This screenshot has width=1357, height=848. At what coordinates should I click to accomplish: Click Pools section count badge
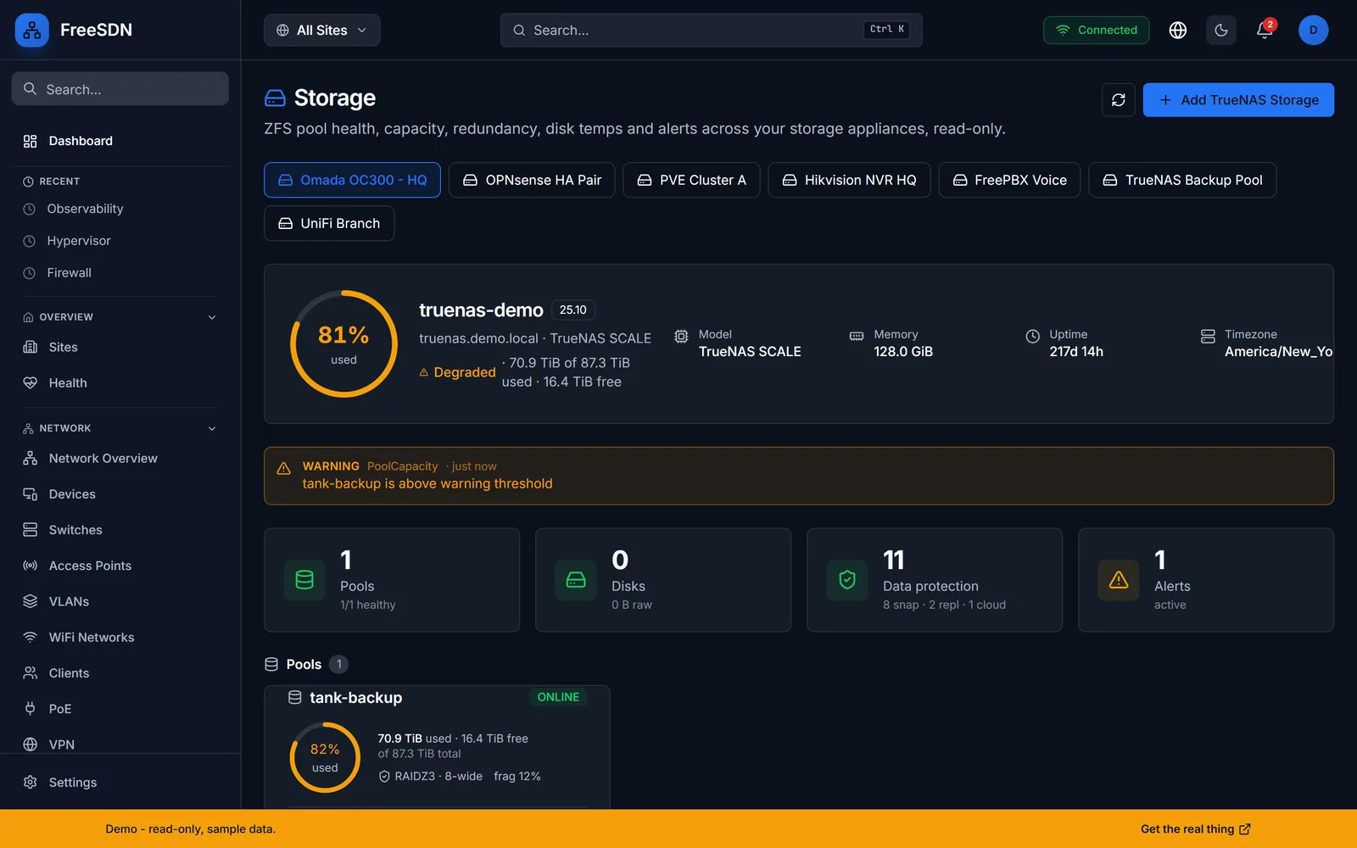338,665
